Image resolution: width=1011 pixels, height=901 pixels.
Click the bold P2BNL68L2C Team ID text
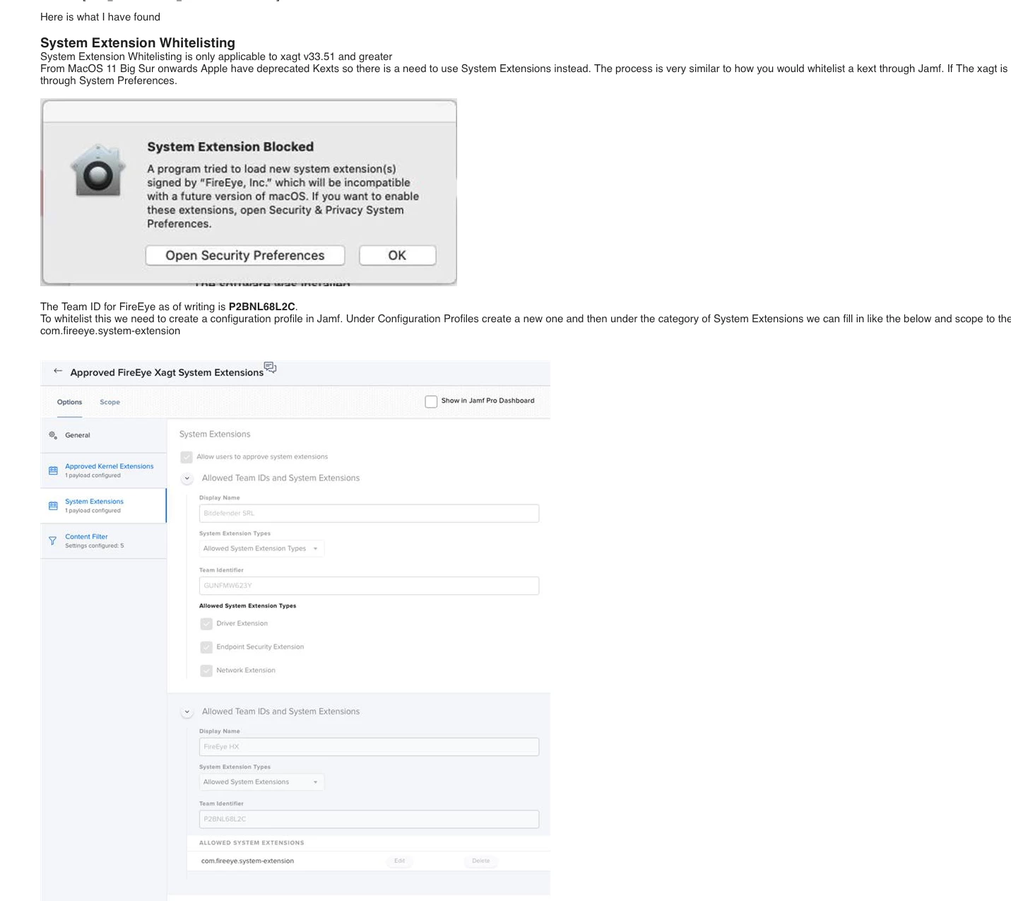coord(261,307)
